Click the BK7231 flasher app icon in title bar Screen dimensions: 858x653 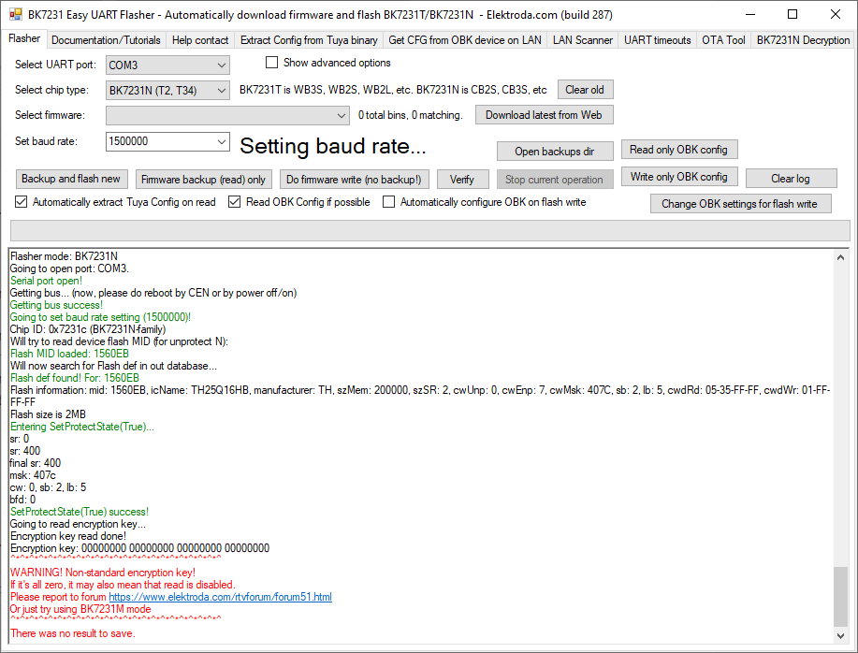[x=15, y=15]
